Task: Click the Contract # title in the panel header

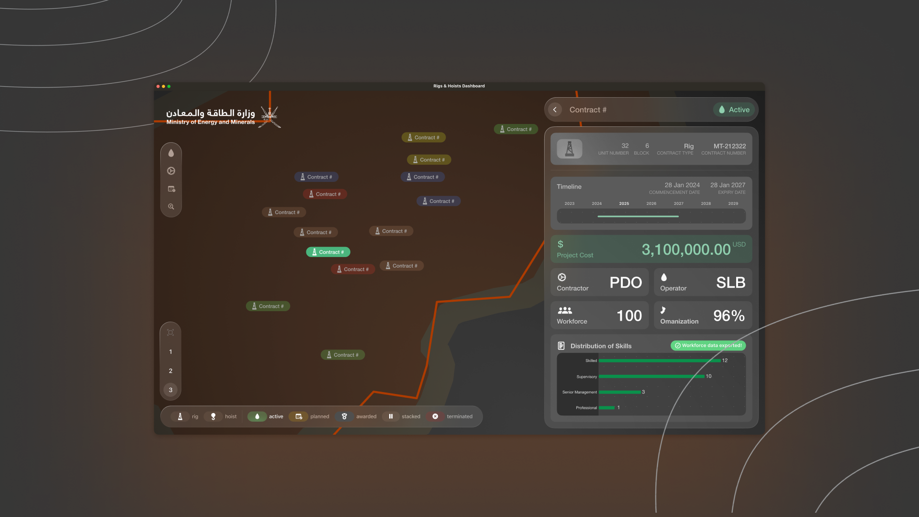Action: (588, 110)
